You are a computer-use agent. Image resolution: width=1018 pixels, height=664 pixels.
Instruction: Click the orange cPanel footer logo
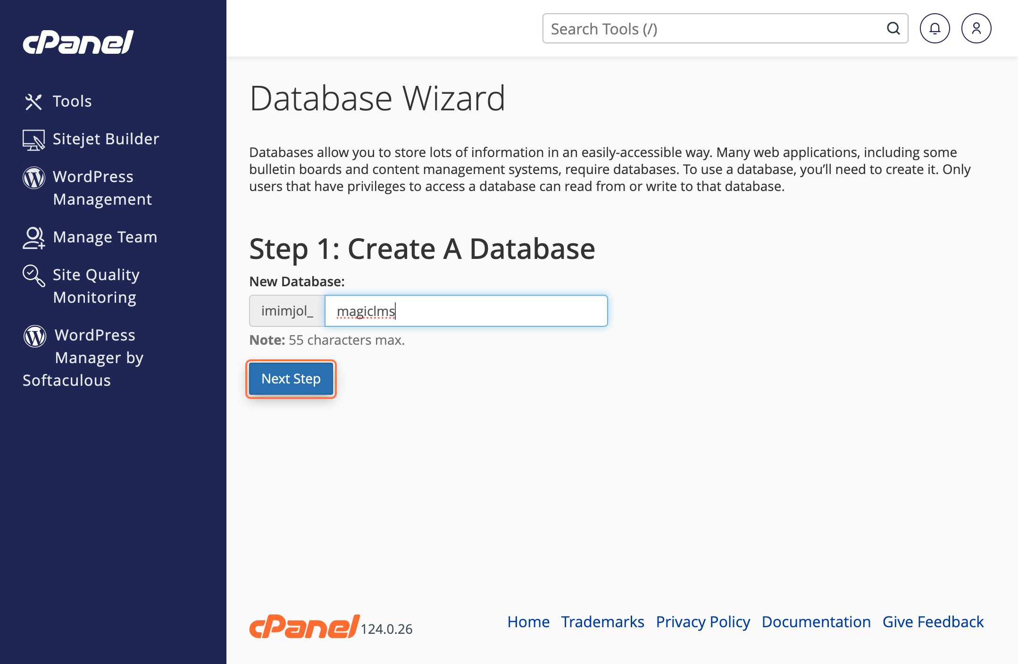click(305, 626)
